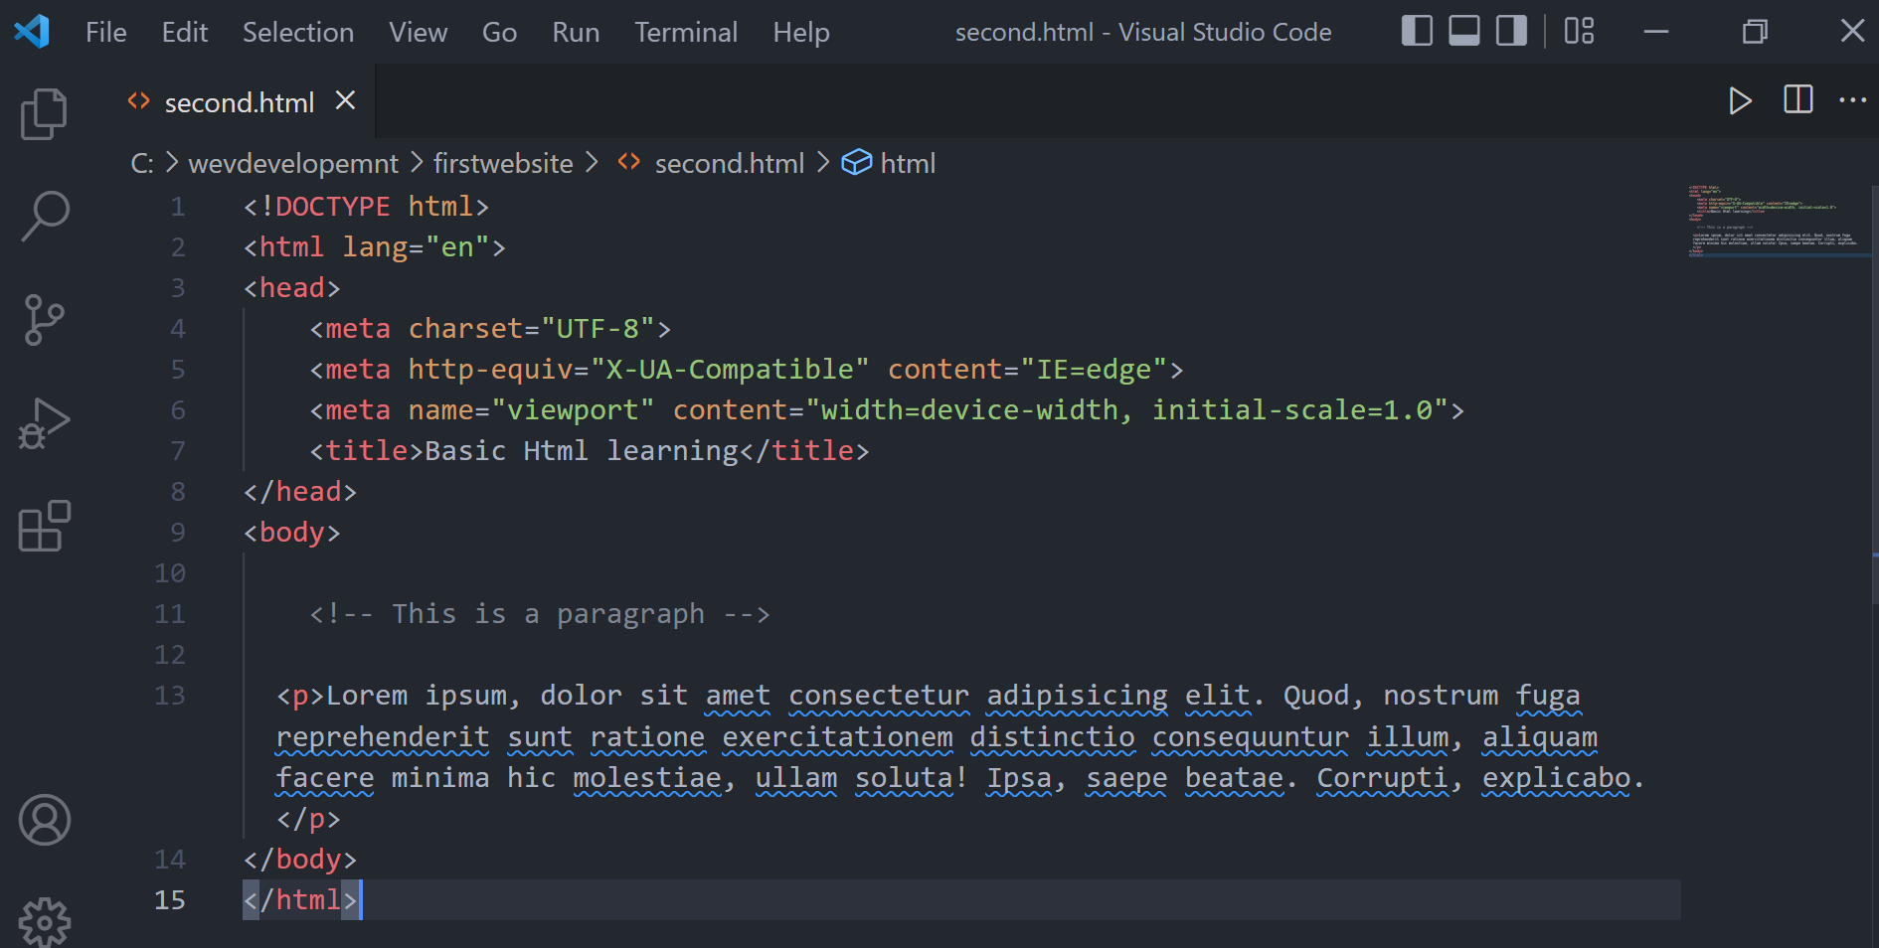Click the html symbol icon in the breadcrumb

(856, 162)
